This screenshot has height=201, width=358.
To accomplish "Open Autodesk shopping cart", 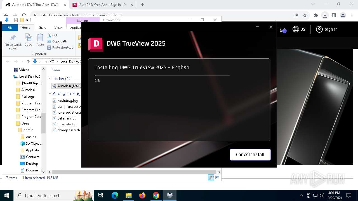I will pyautogui.click(x=282, y=30).
